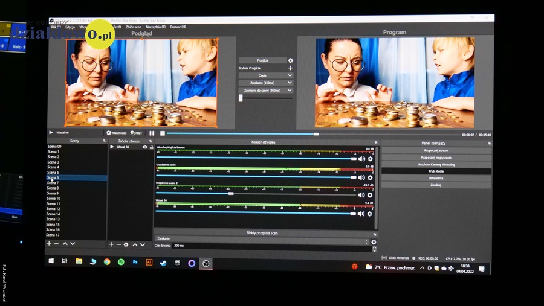Mute Wizual 06 audio channel
Viewport: 544px width, 306px height.
361,214
